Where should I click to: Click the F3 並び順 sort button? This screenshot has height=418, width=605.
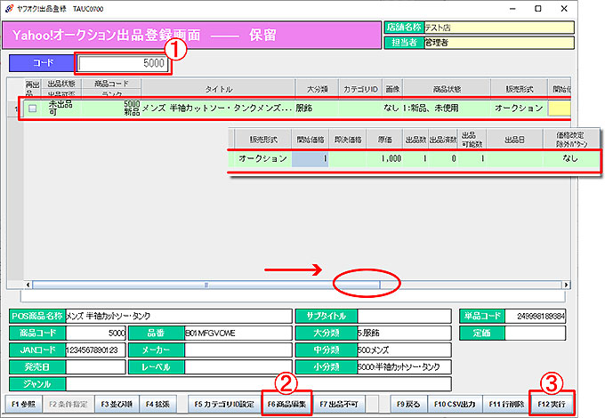click(x=113, y=404)
